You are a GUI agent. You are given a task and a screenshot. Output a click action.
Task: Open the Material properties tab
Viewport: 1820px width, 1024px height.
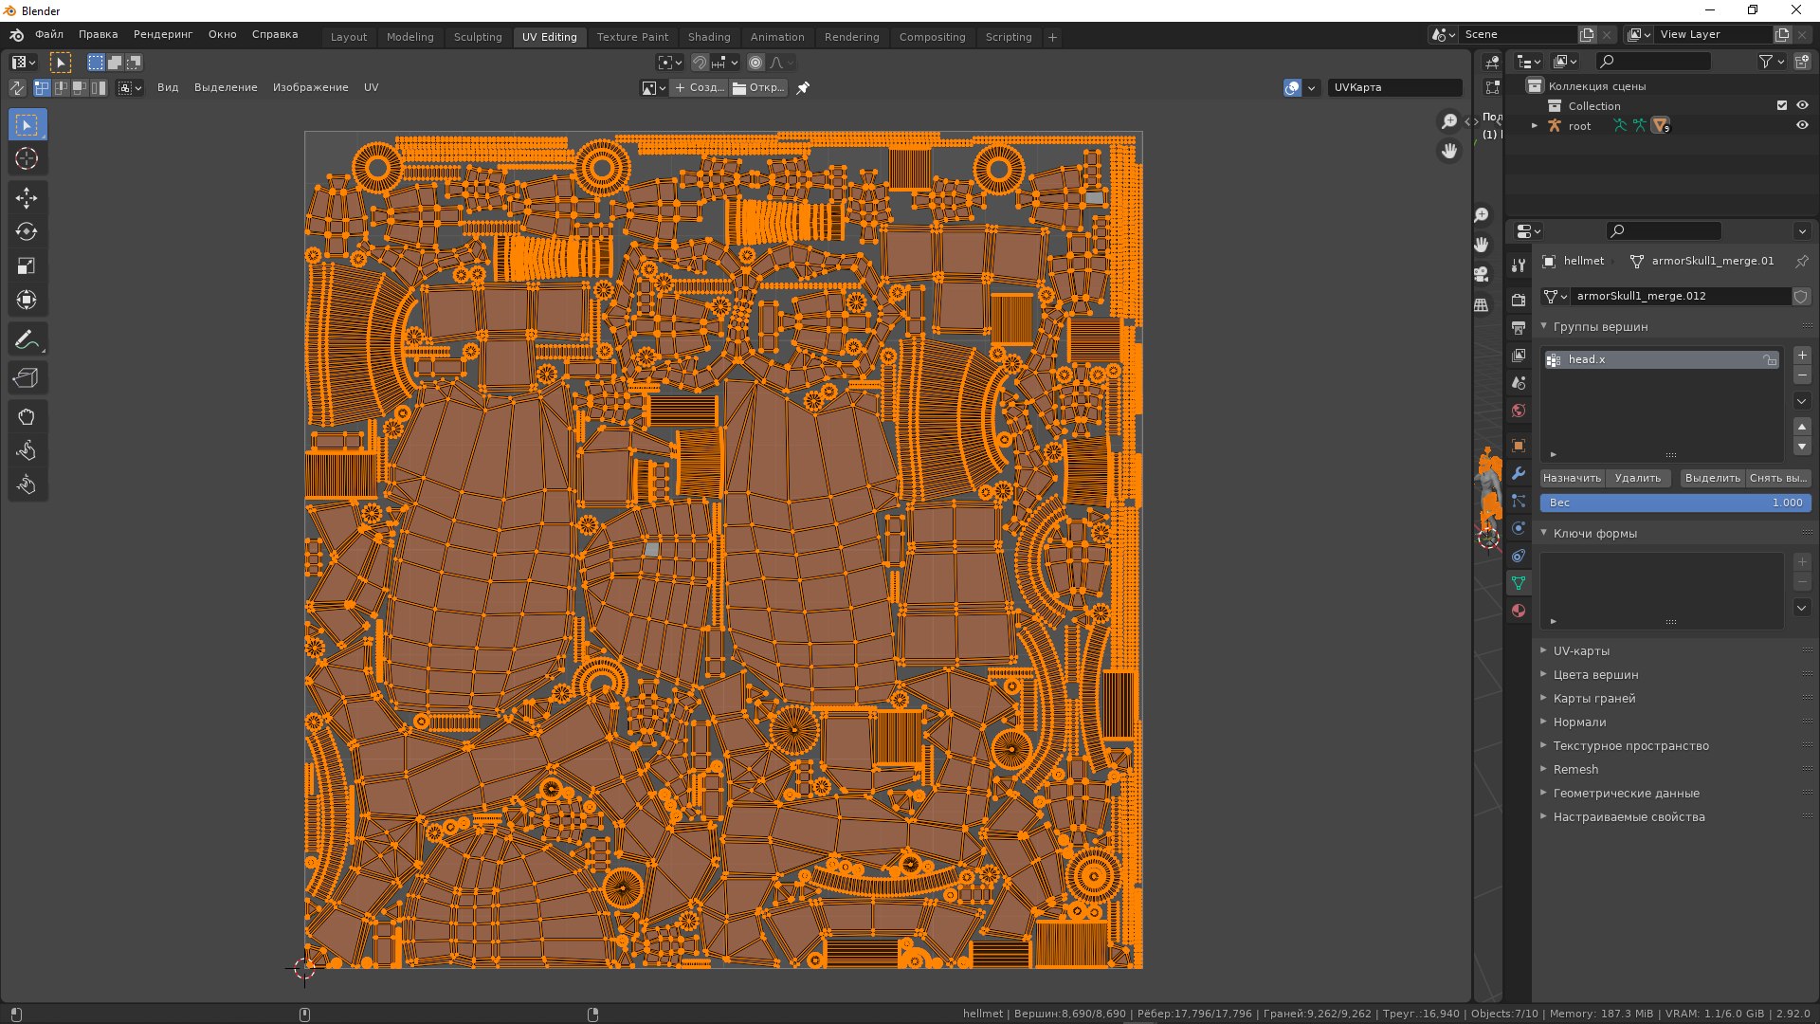pos(1519,611)
